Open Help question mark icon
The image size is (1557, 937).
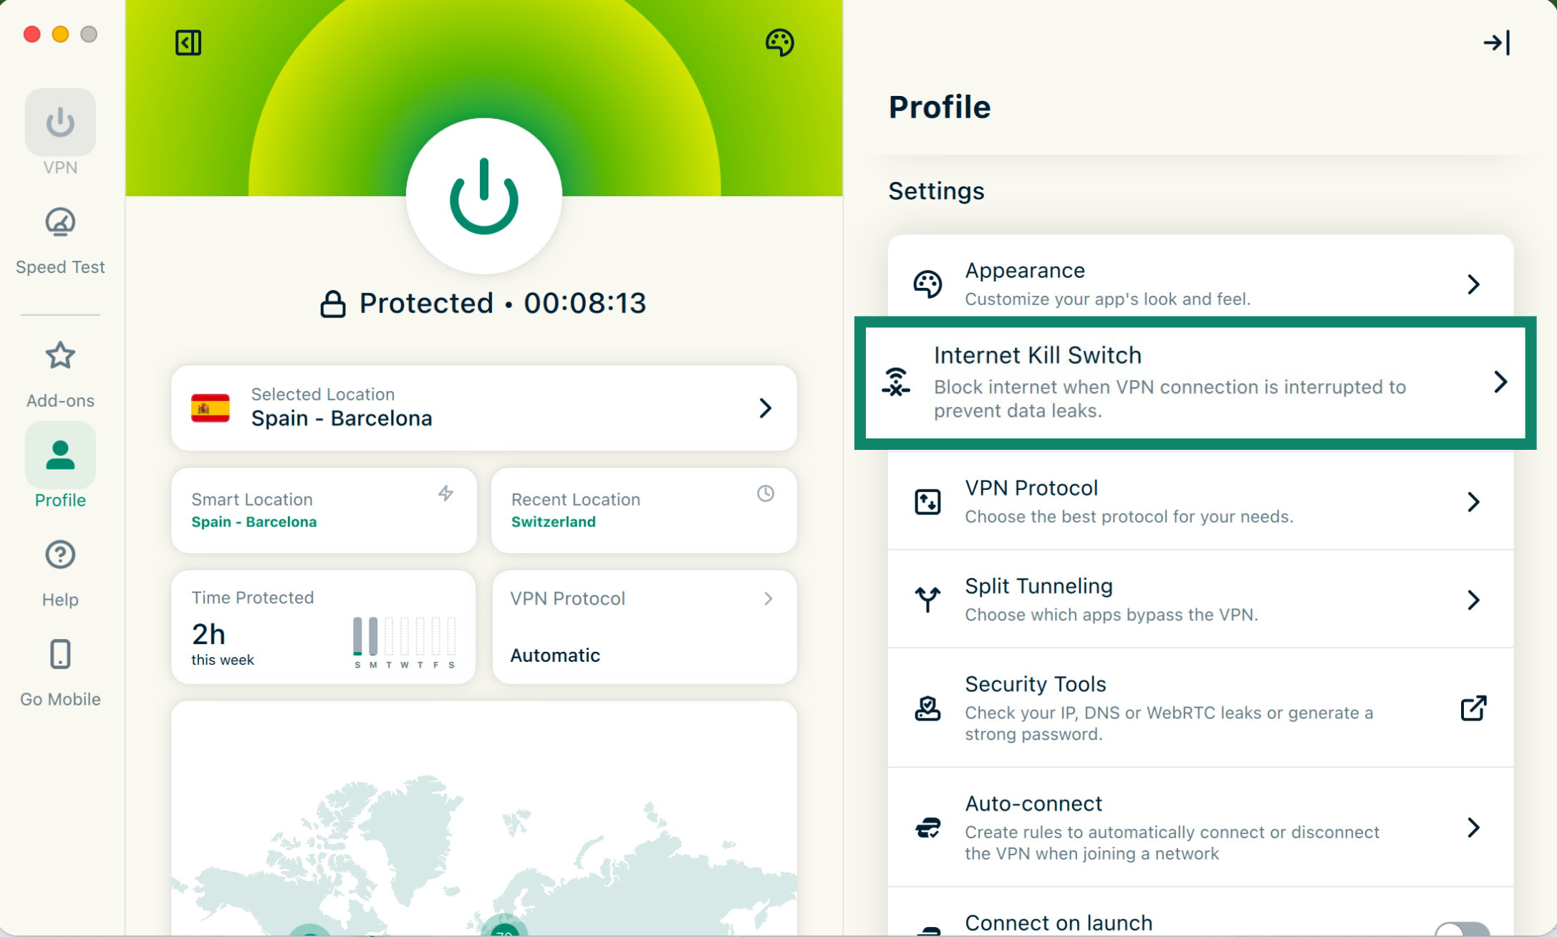(60, 555)
